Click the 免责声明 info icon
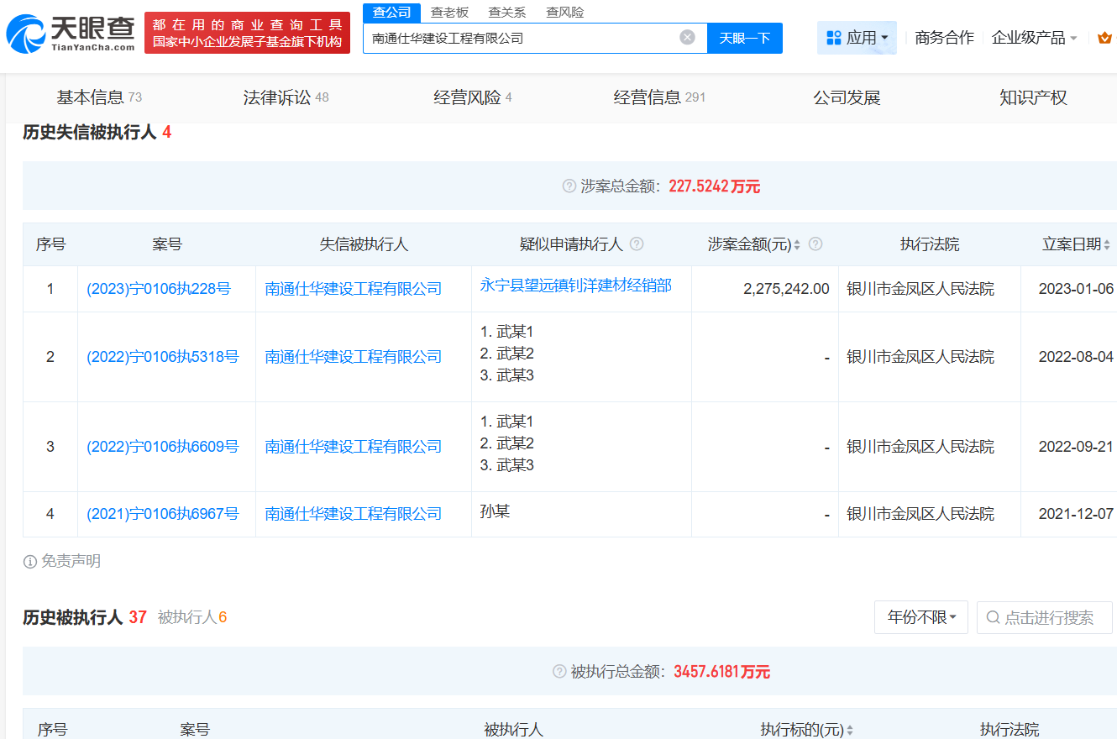This screenshot has width=1117, height=739. (x=30, y=562)
